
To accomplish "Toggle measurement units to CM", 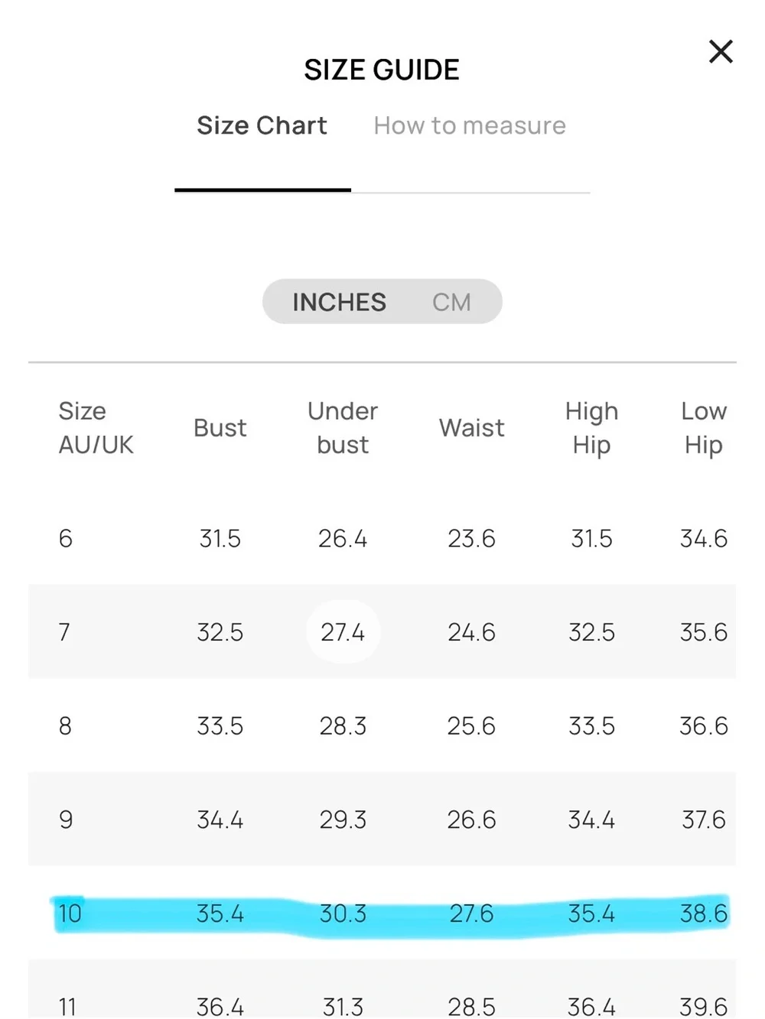I will click(451, 302).
